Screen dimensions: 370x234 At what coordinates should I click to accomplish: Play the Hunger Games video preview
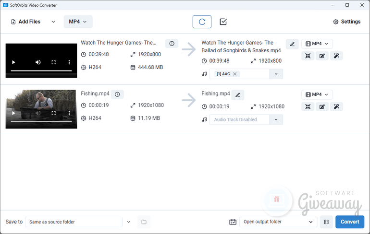13,62
